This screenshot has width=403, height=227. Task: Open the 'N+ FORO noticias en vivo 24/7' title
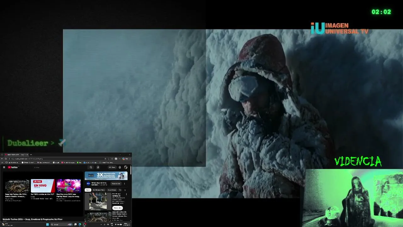(43, 194)
